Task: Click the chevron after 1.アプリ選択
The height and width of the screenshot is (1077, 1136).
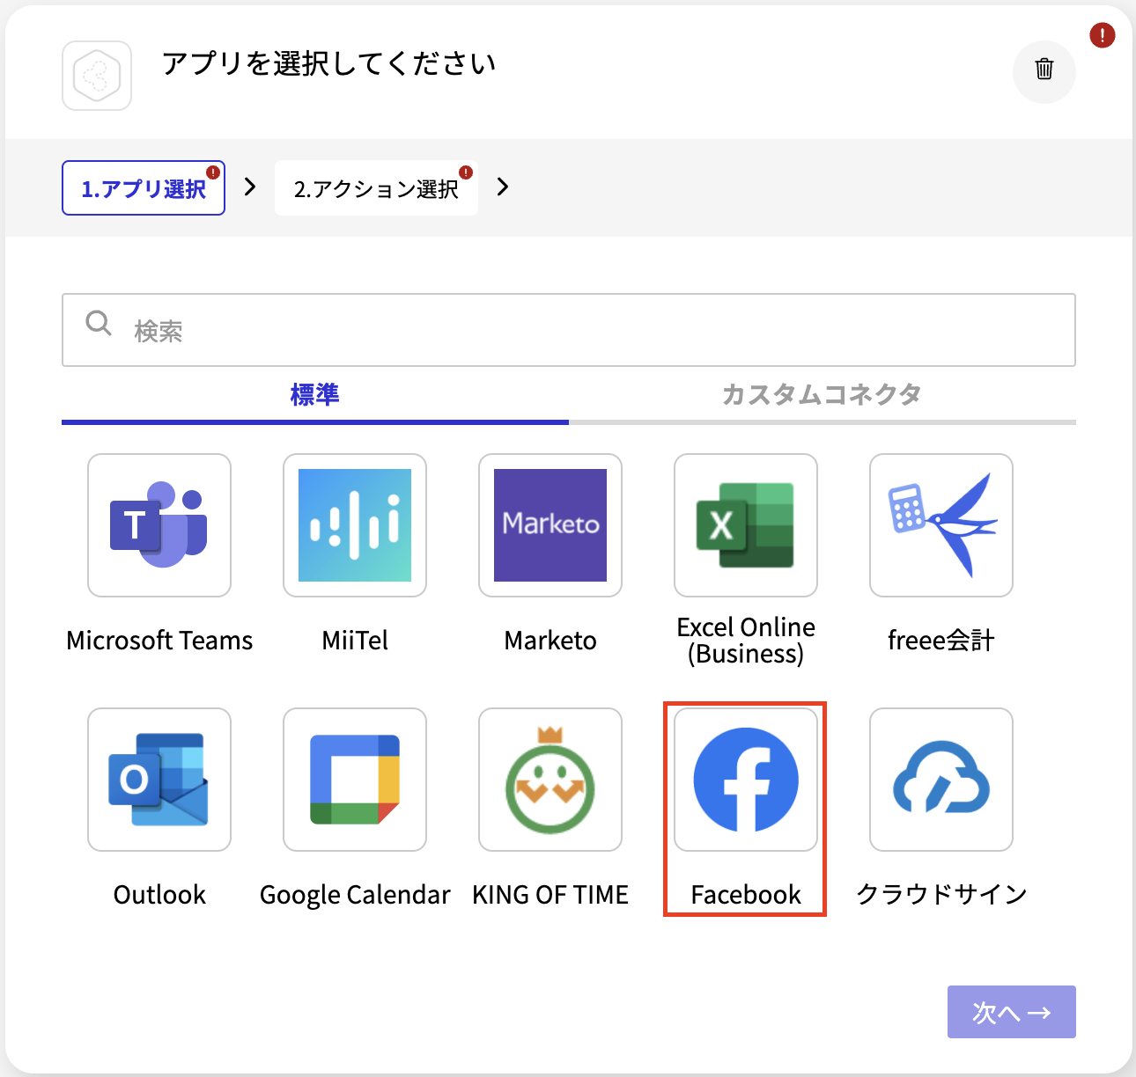Action: pos(250,187)
